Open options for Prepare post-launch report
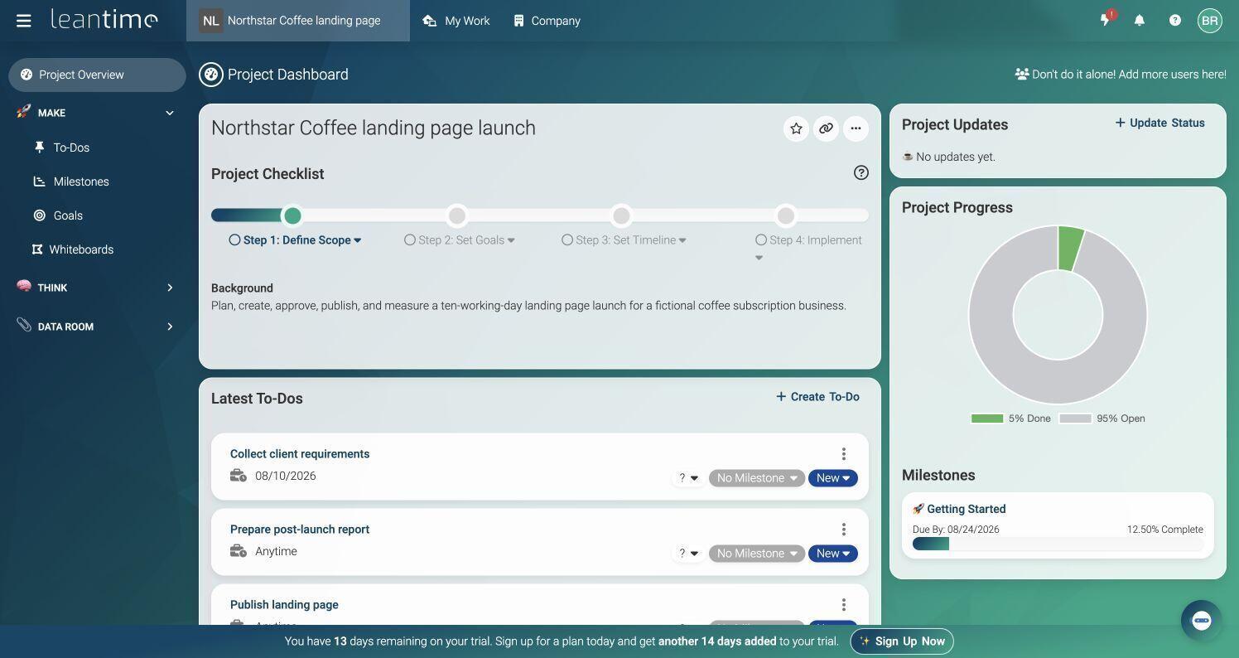The image size is (1239, 658). [843, 530]
